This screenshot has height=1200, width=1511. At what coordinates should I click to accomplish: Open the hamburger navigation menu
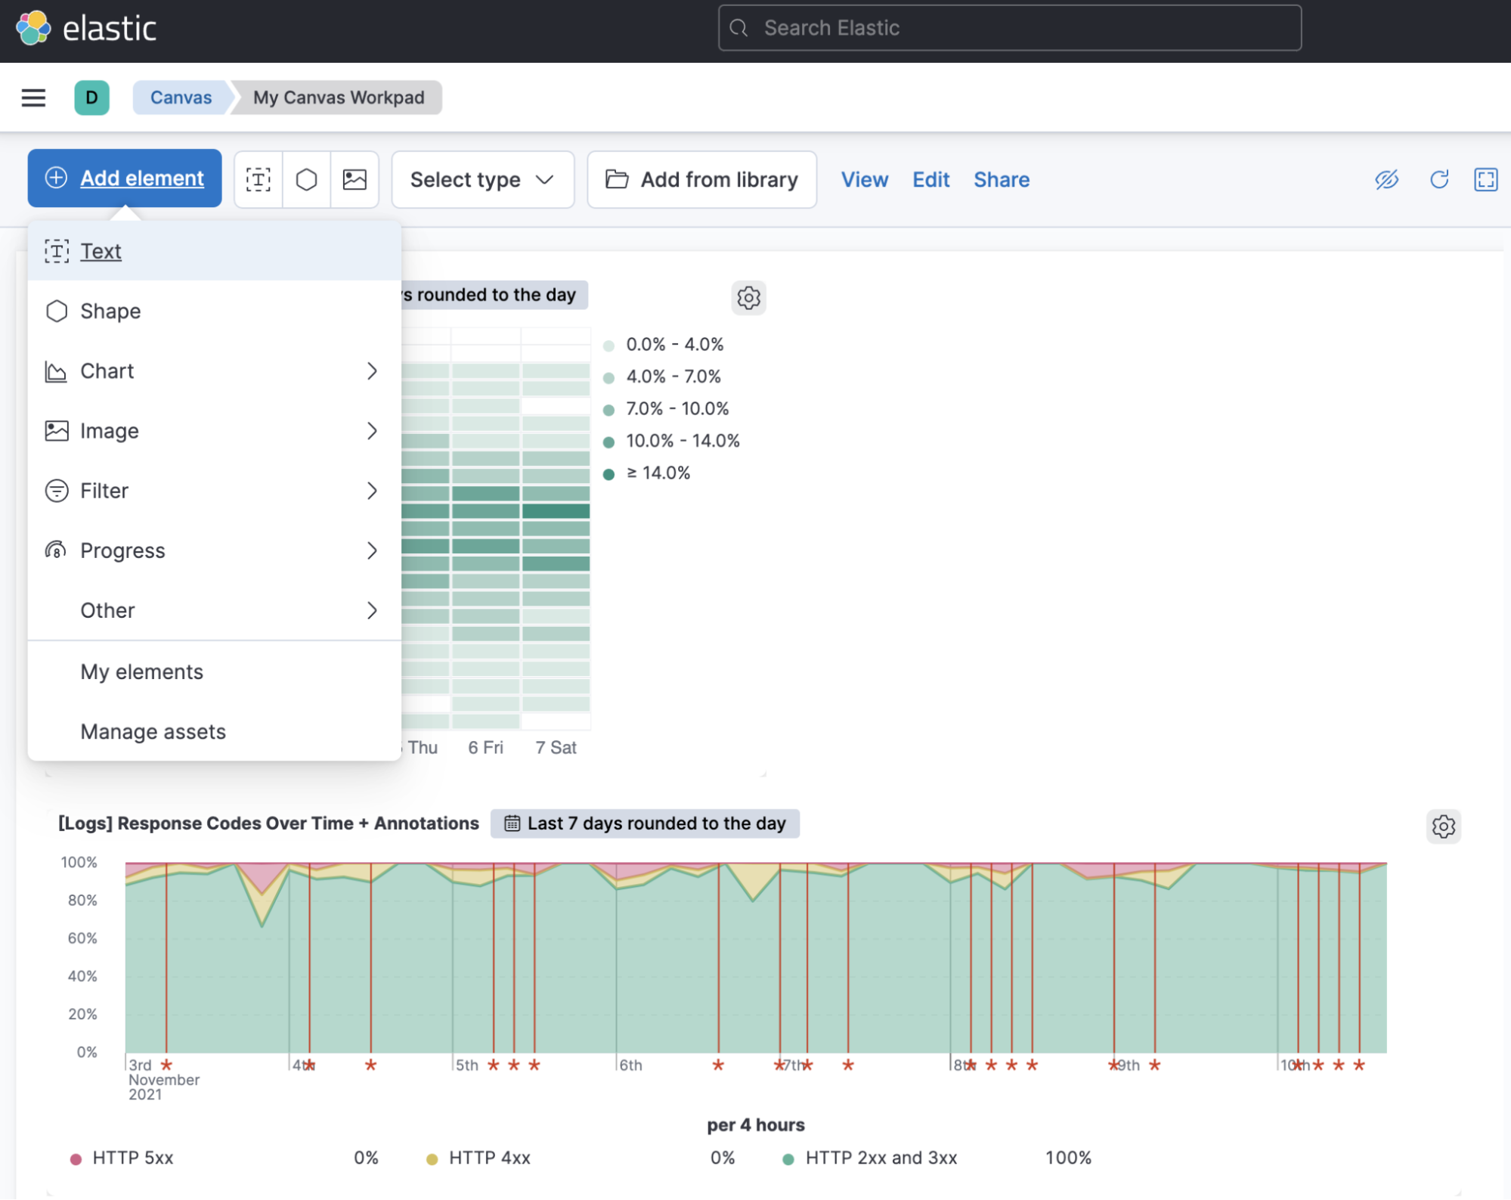(x=33, y=98)
